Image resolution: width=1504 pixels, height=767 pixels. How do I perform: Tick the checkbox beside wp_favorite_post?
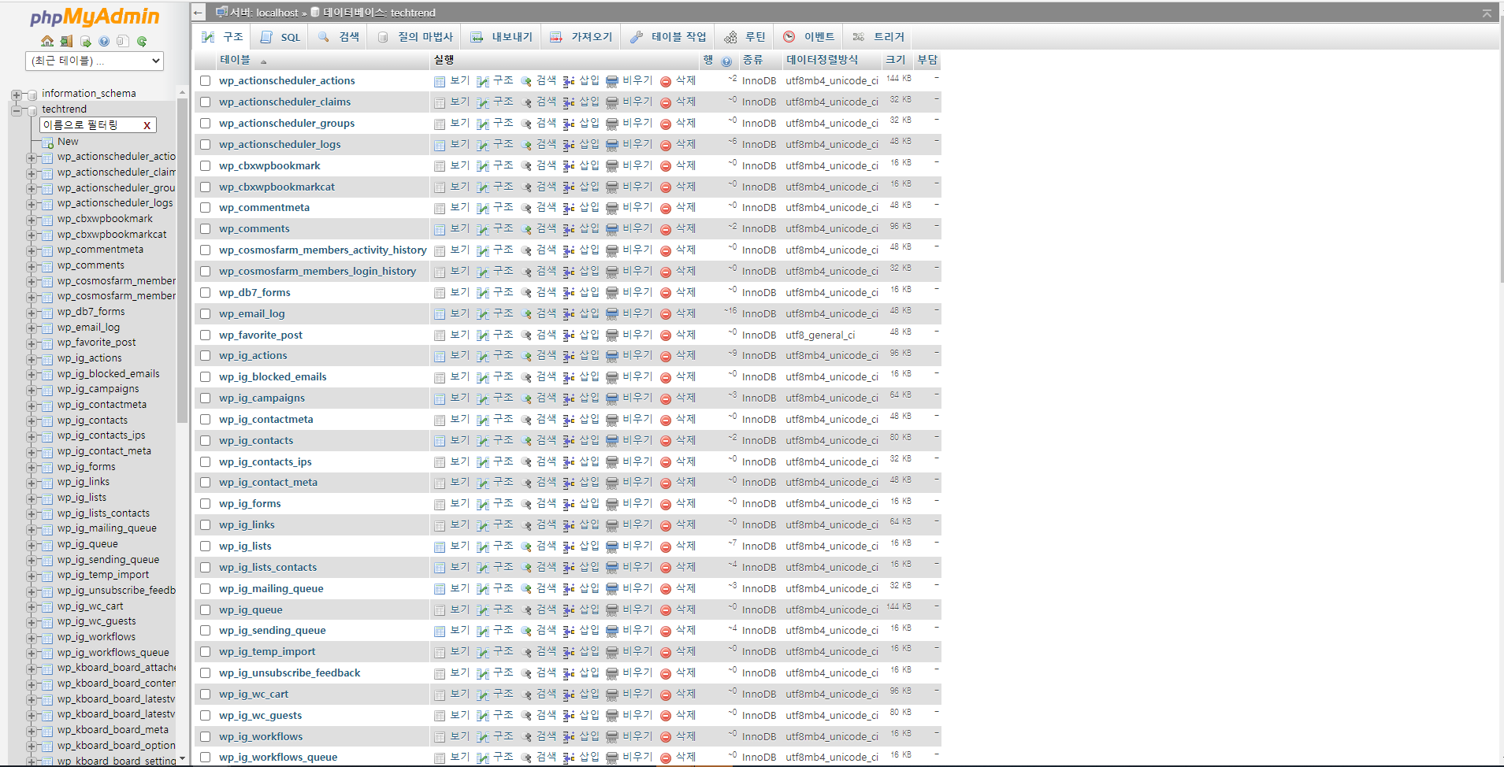(206, 335)
